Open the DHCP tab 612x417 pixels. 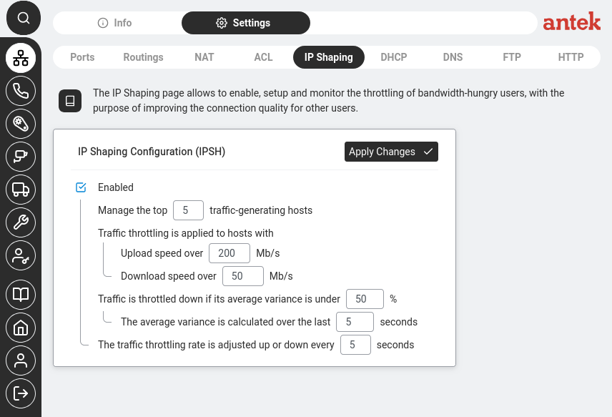point(394,57)
